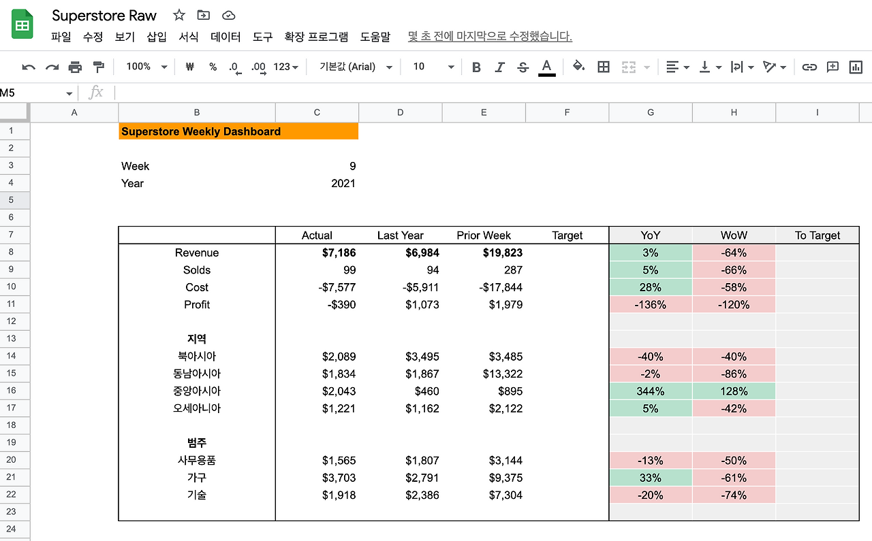Print the spreadsheet using the printer icon

tap(75, 67)
